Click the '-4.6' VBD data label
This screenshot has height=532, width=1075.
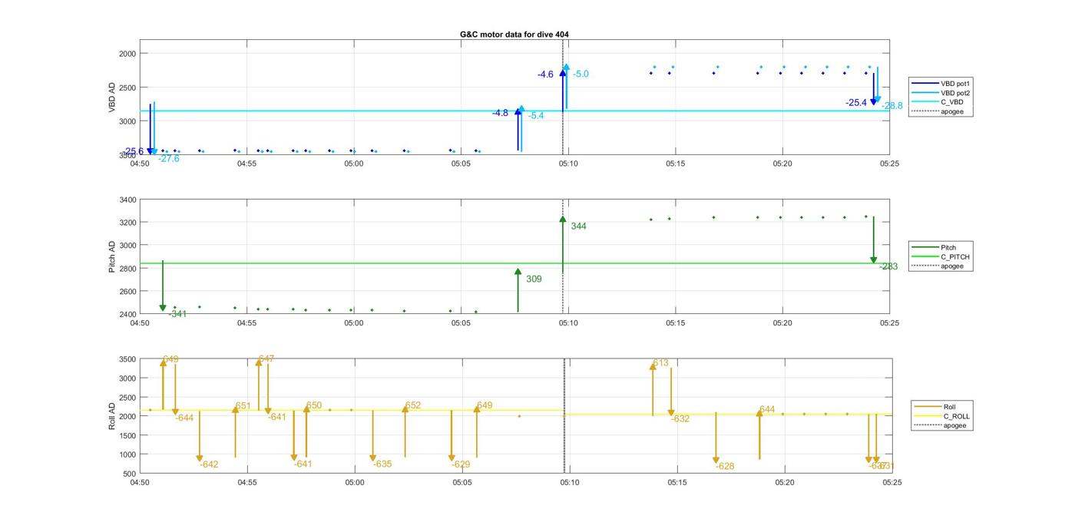click(x=545, y=74)
